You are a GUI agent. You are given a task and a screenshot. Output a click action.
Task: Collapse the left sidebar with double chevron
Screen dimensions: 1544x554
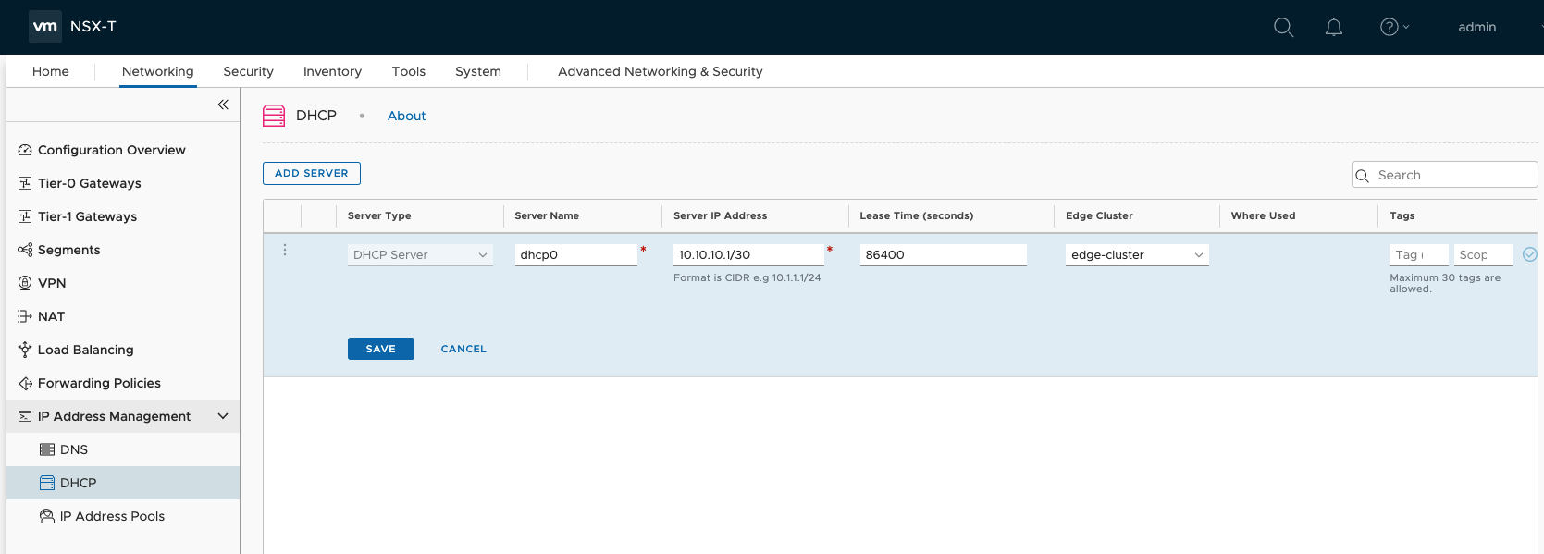(223, 105)
